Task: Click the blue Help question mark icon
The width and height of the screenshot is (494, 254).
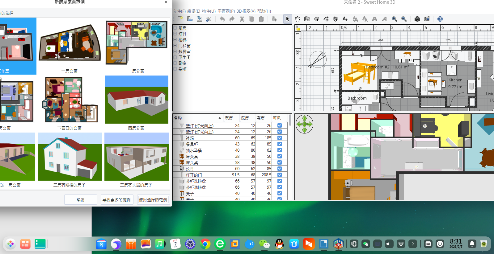Action: pyautogui.click(x=440, y=19)
